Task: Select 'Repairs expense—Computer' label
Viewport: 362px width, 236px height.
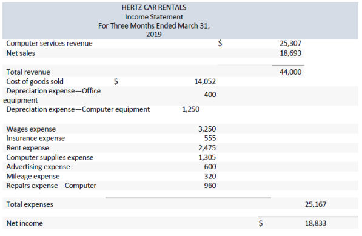Action: pos(52,186)
